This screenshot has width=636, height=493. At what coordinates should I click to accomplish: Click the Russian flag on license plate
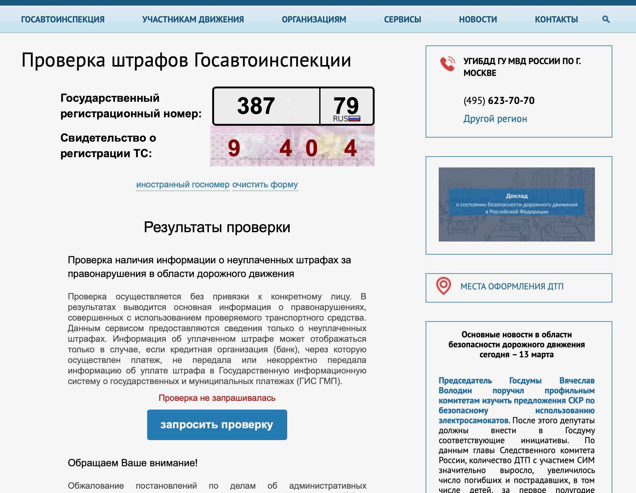click(354, 119)
